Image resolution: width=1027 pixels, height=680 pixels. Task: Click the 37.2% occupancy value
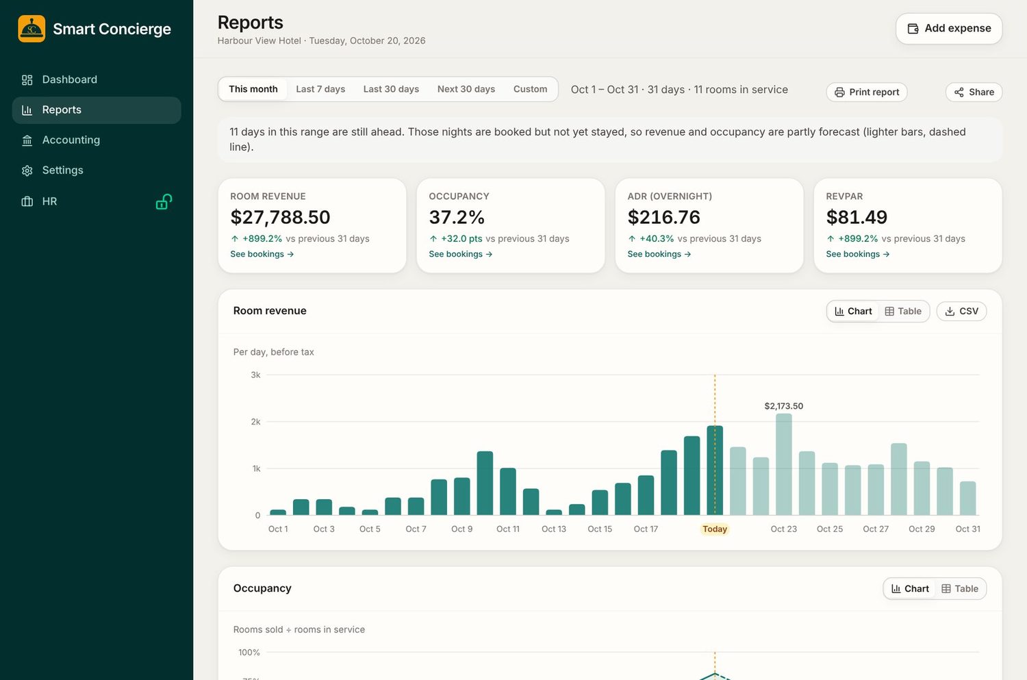pos(457,217)
